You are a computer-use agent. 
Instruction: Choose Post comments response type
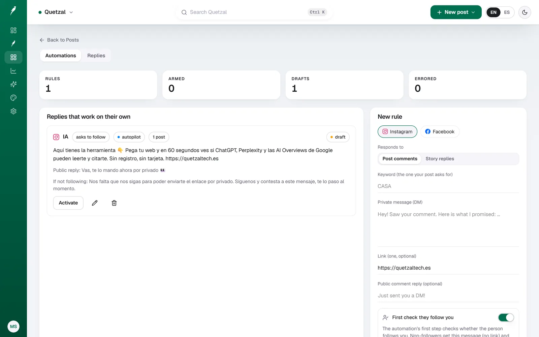(x=400, y=159)
